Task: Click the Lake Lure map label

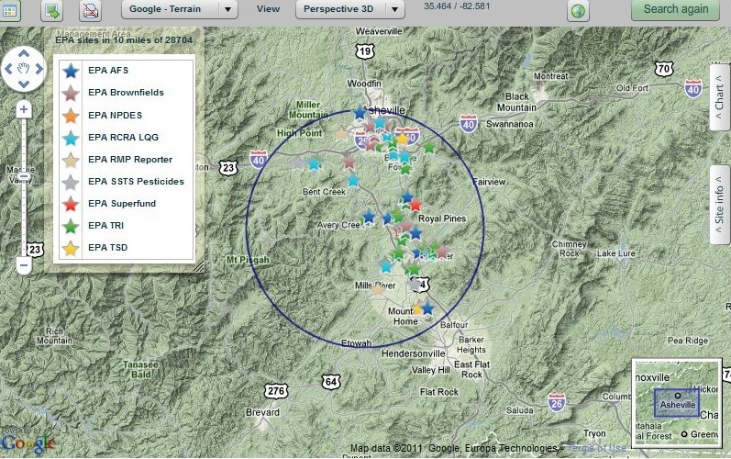Action: coord(615,253)
